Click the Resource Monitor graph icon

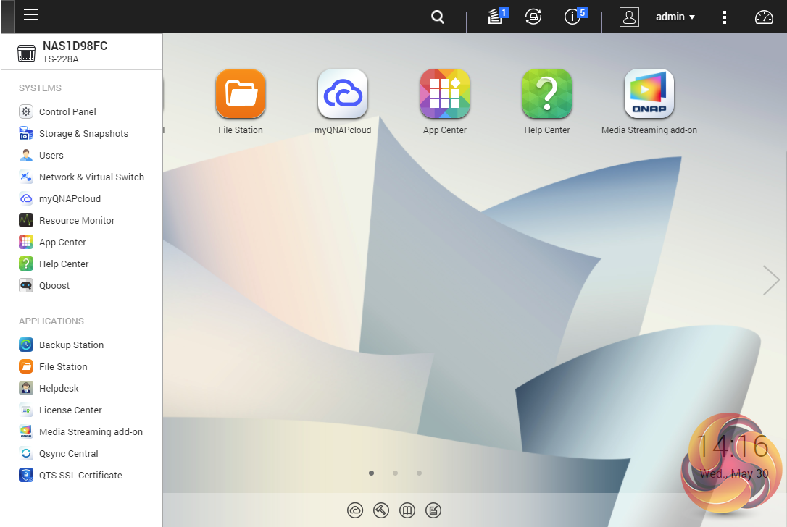[x=26, y=220]
